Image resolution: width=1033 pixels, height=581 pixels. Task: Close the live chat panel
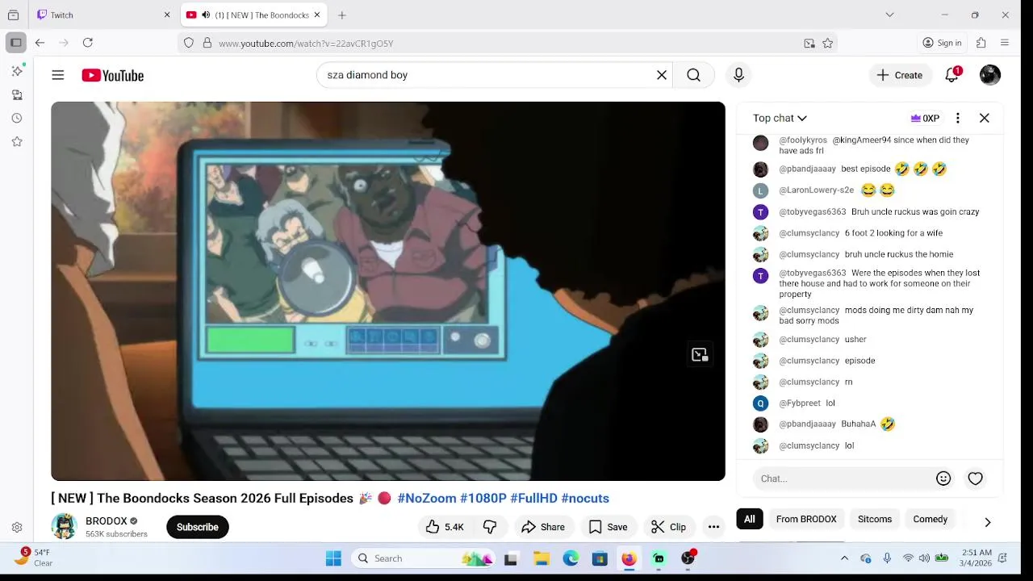pyautogui.click(x=985, y=118)
